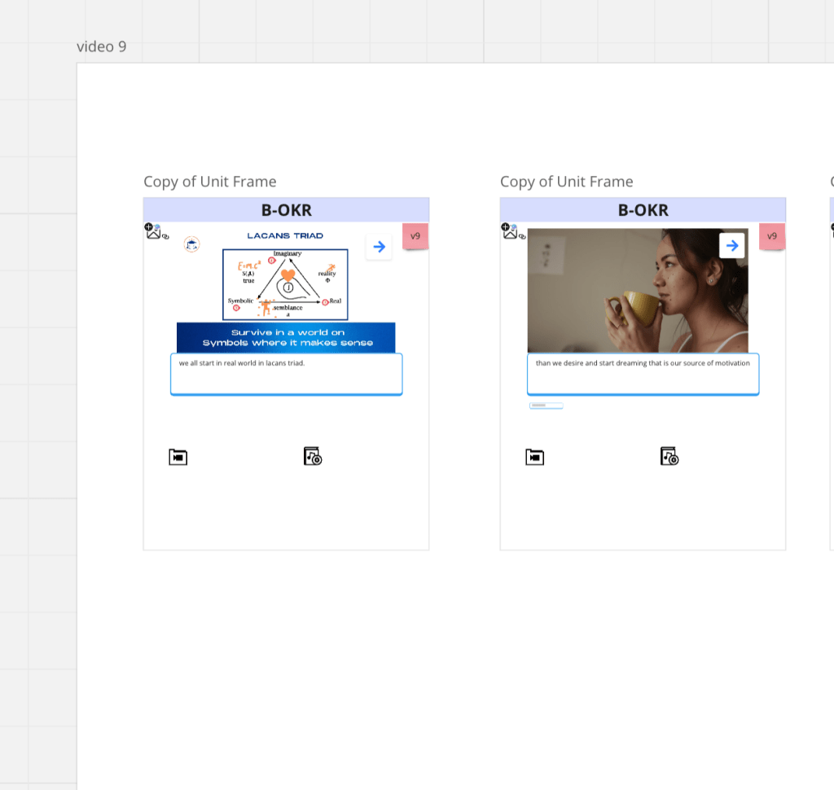The image size is (834, 790).
Task: Select second 'Copy of Unit Frame' title
Action: 567,182
